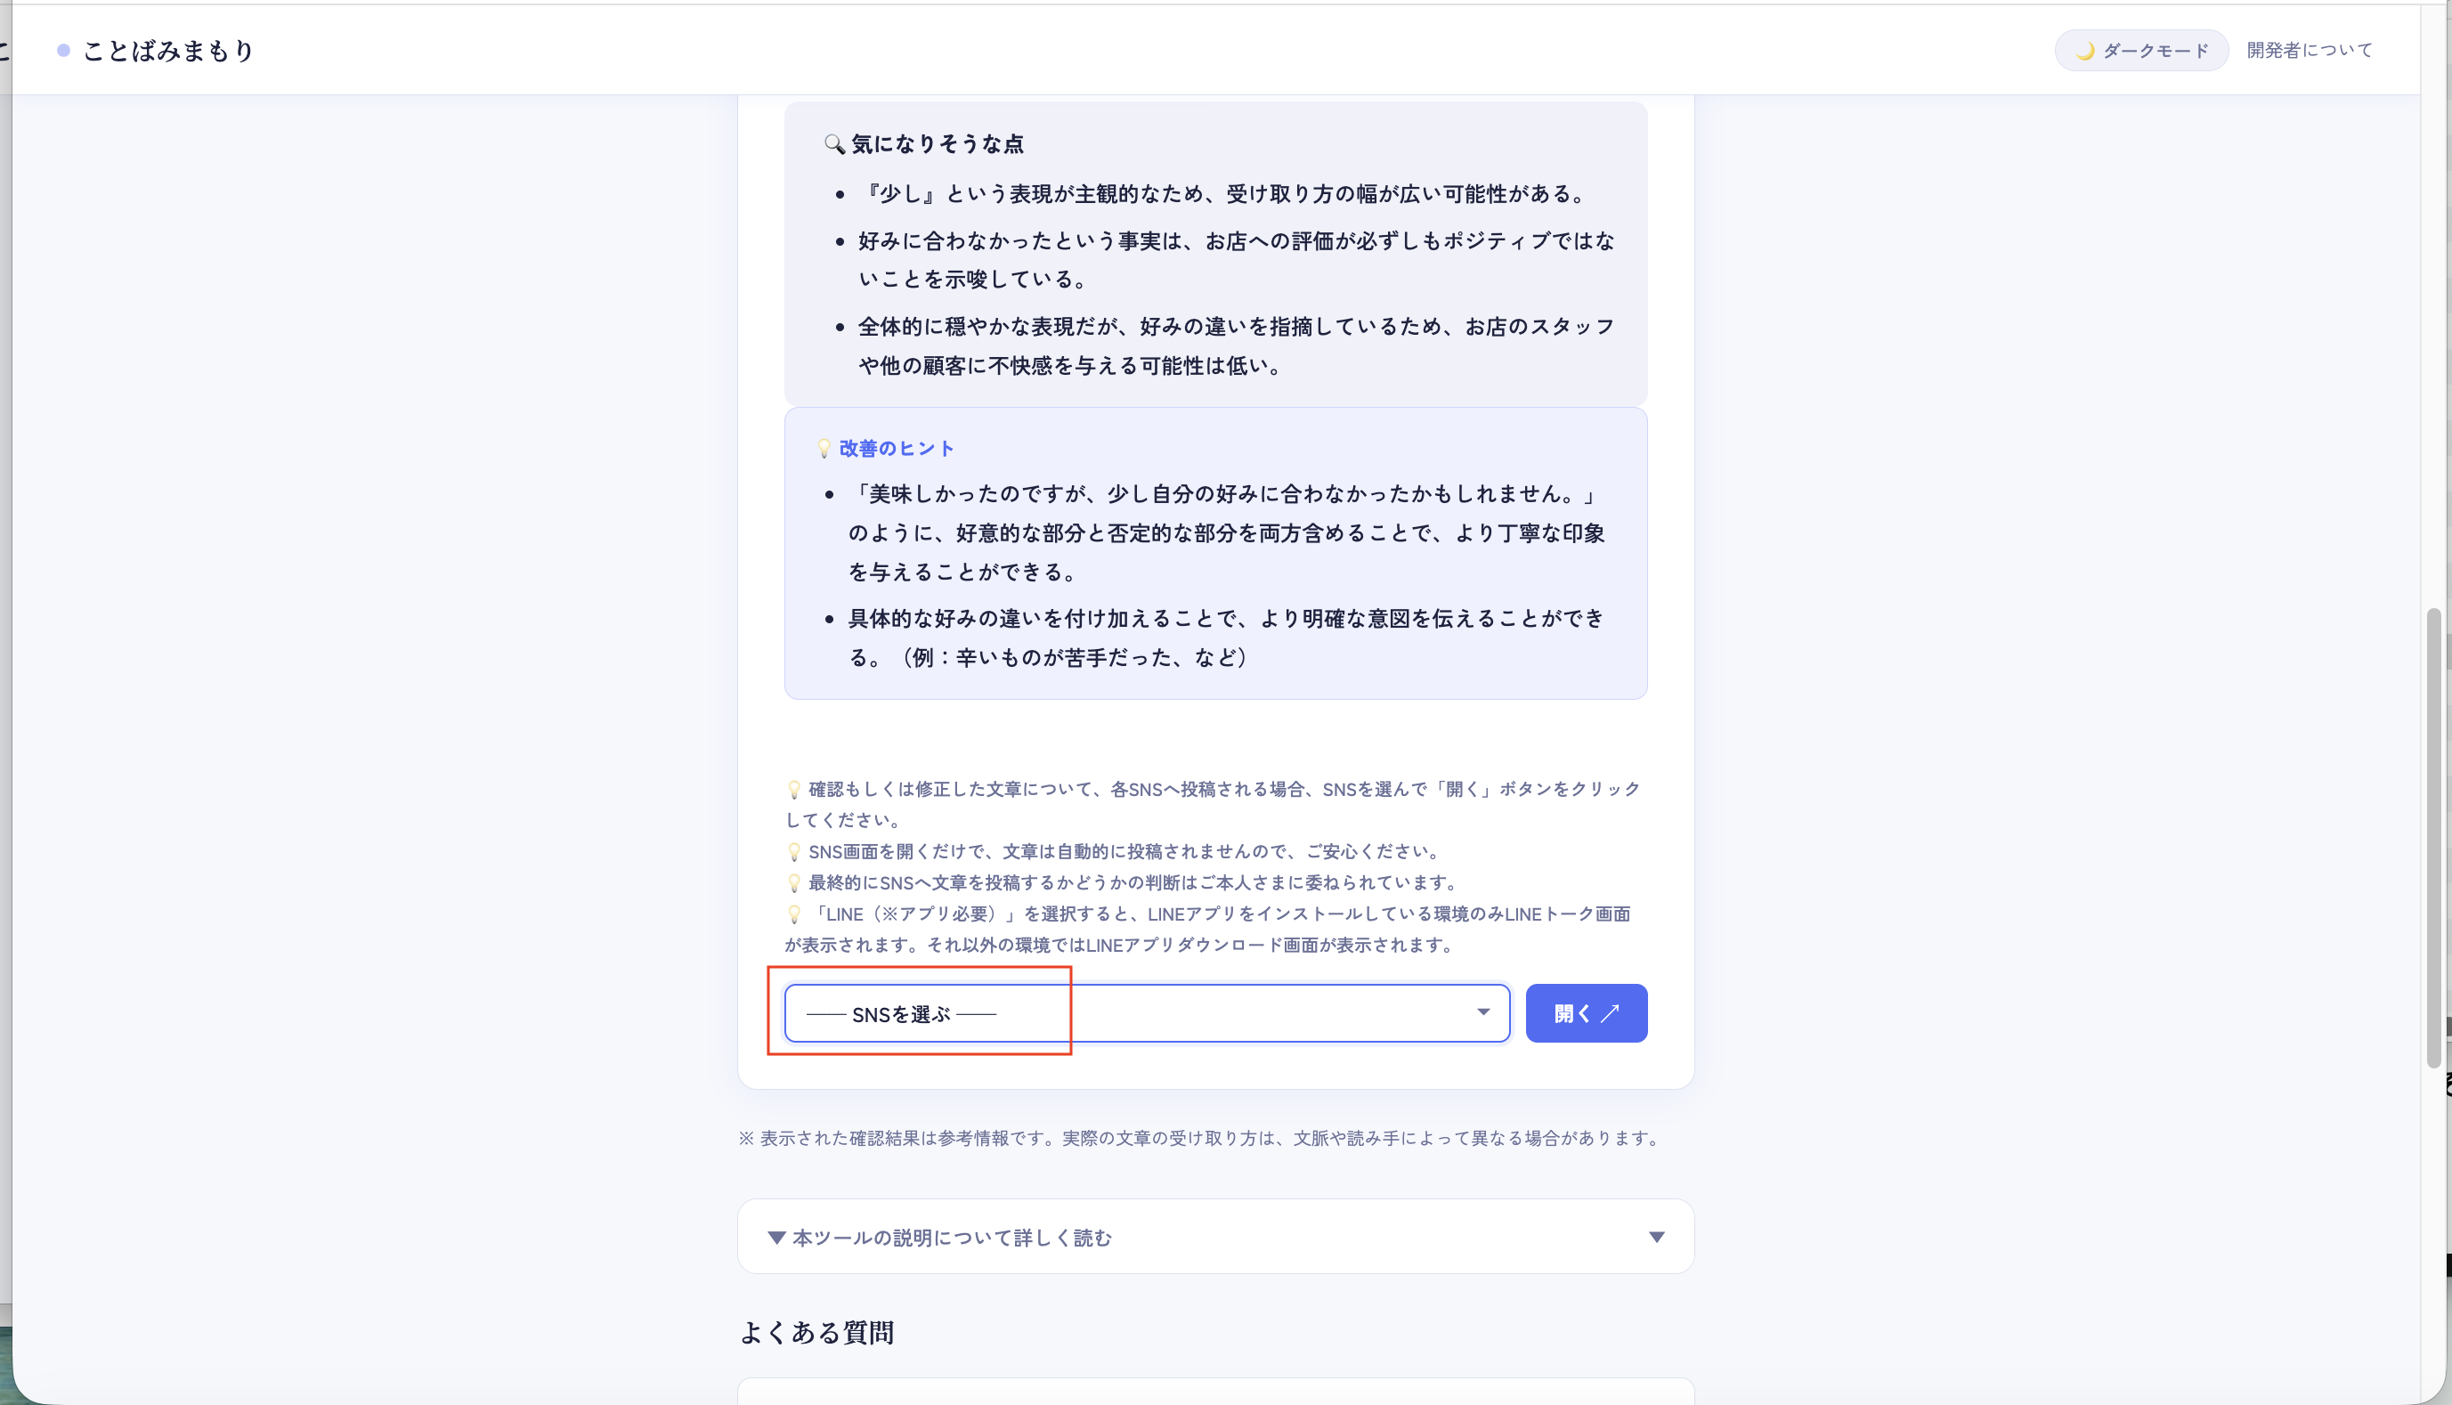The width and height of the screenshot is (2452, 1405).
Task: Click the magnifier icon beside 気になりそうな点
Action: (x=833, y=143)
